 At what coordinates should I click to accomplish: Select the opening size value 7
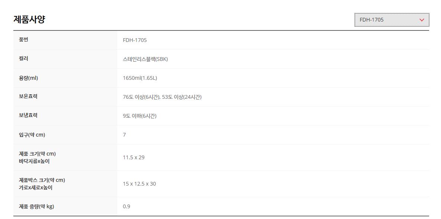click(124, 135)
